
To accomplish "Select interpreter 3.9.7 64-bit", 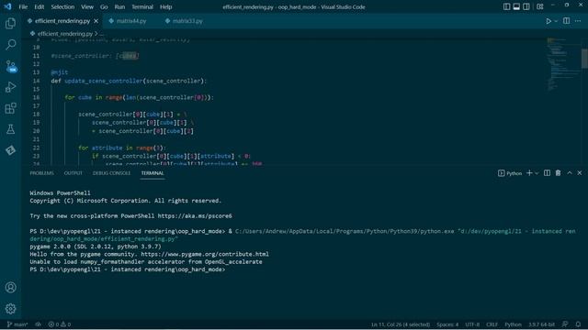I will coord(541,324).
